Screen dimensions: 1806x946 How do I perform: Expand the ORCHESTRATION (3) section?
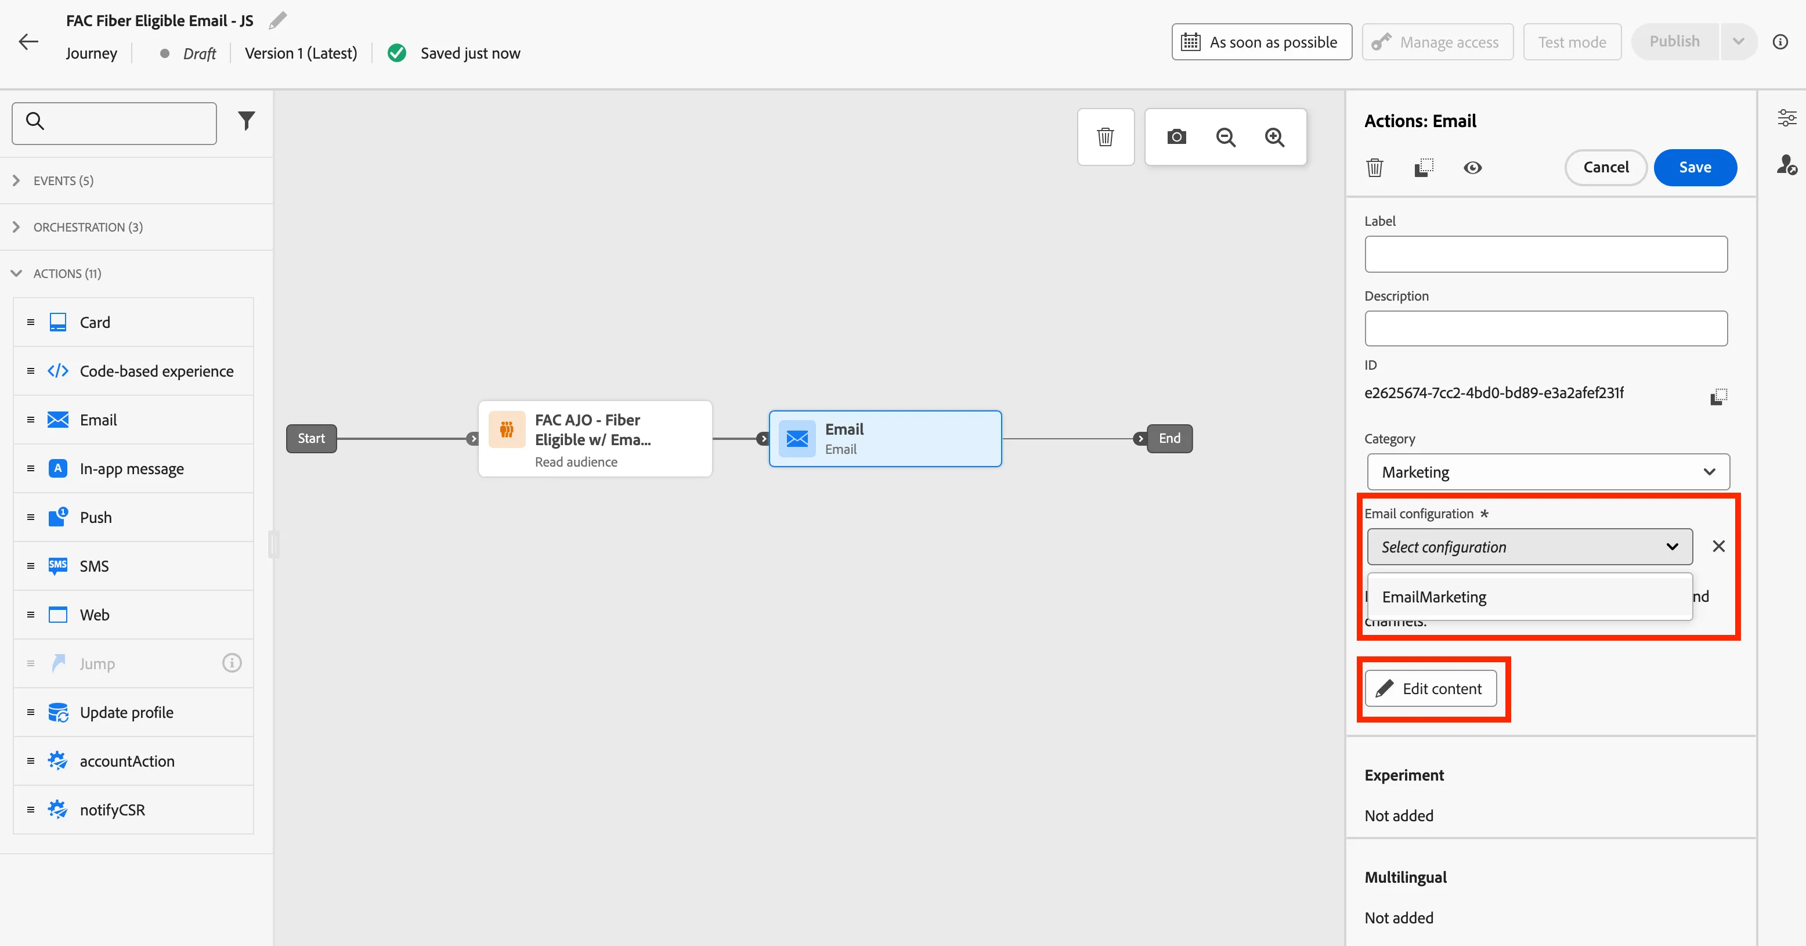[x=136, y=227]
